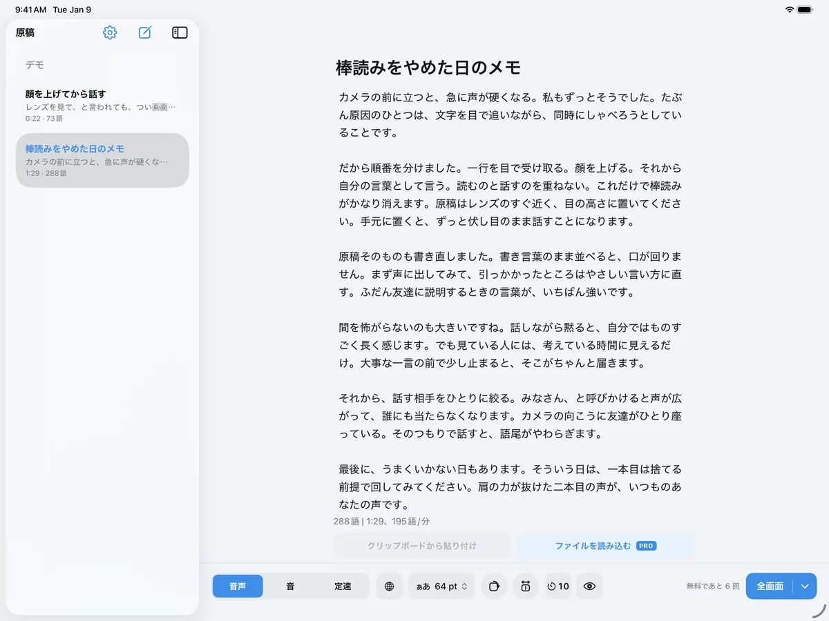Click paragraph starting 原稿そのものも書き直しました

(x=511, y=274)
